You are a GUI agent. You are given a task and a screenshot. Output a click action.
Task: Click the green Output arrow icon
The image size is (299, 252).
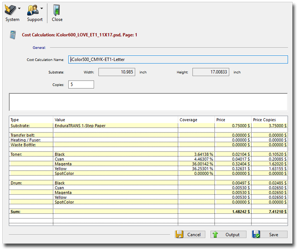point(215,234)
